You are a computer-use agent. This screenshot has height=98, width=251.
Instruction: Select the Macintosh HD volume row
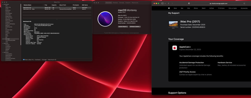[57, 8]
